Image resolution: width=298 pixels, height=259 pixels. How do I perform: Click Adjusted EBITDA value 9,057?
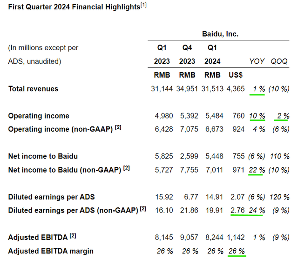tap(189, 238)
